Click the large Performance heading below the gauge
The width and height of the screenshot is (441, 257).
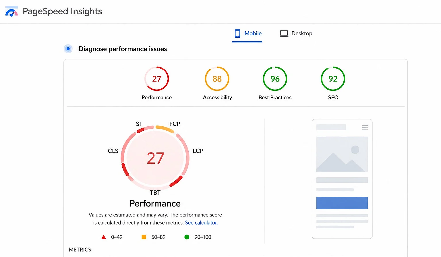pos(155,204)
